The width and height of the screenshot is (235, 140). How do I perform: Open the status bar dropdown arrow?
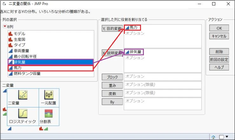227,137
